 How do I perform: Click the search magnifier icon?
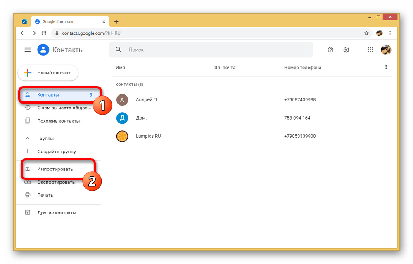[x=119, y=49]
